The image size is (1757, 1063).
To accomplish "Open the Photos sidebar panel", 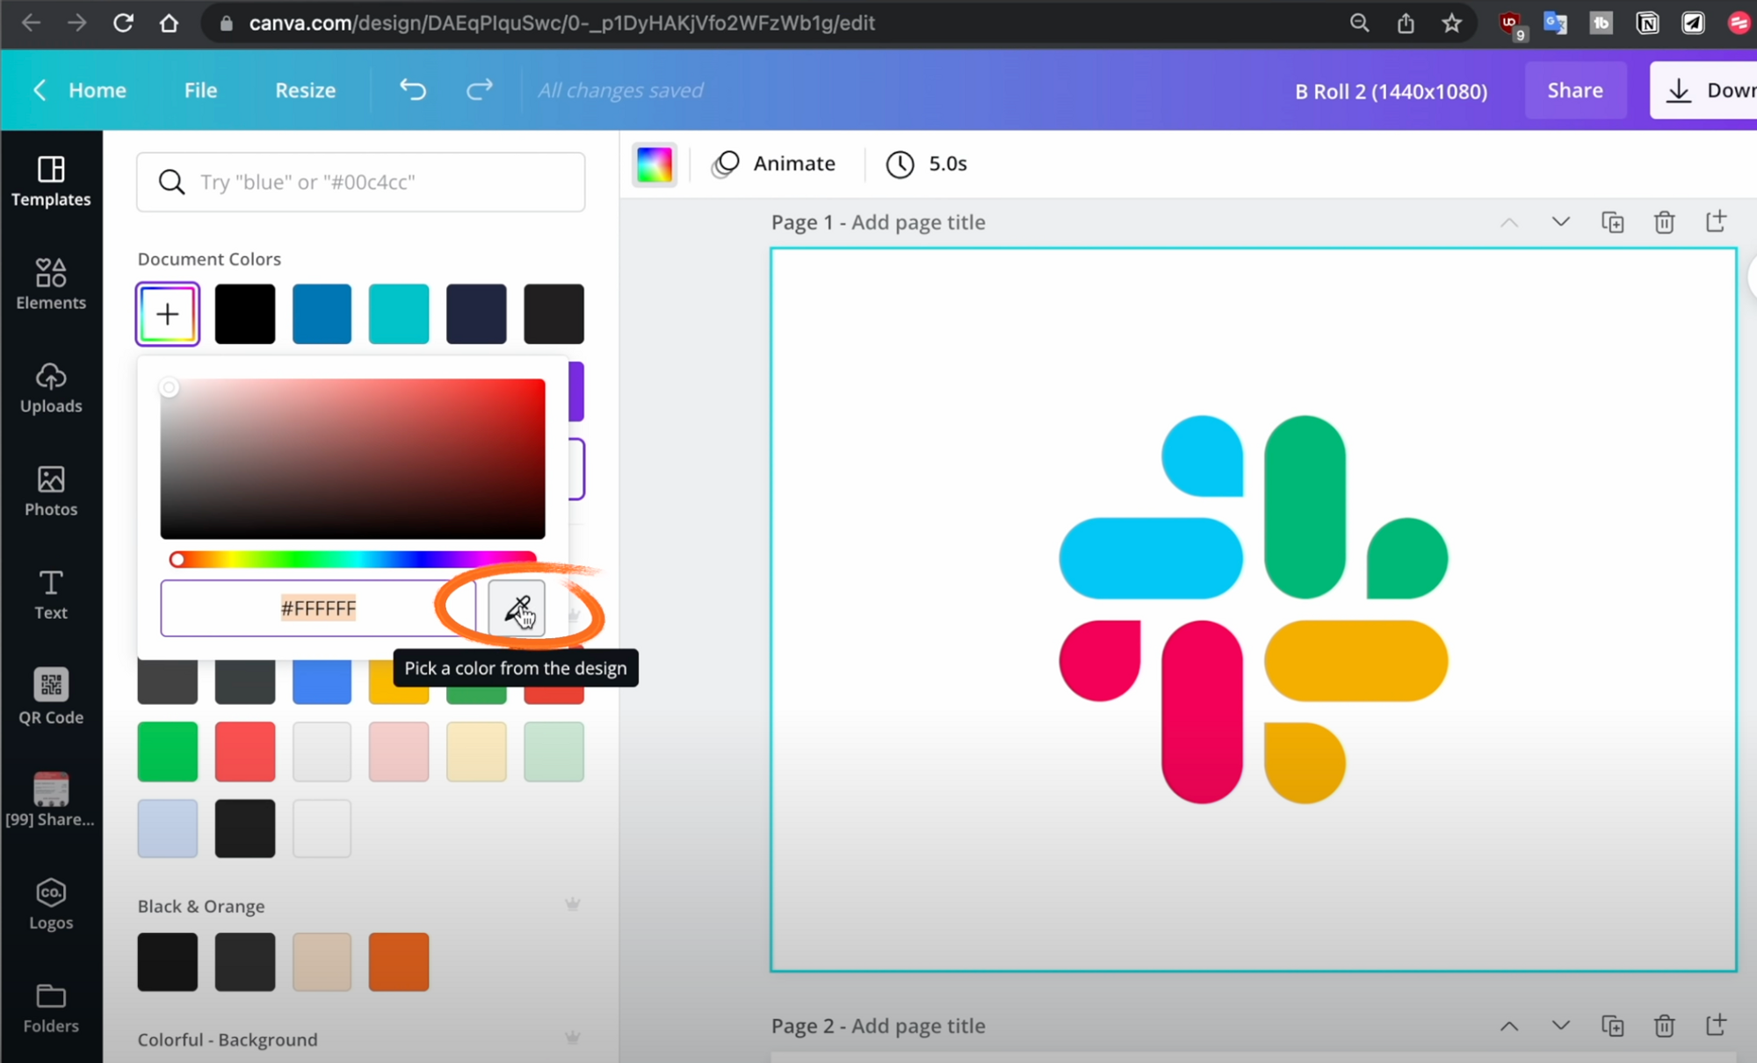I will click(51, 492).
